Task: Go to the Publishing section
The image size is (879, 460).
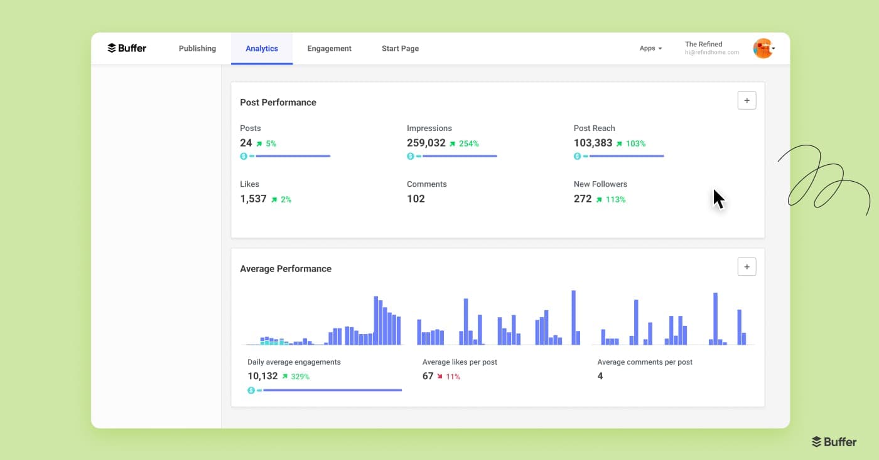Action: click(197, 48)
